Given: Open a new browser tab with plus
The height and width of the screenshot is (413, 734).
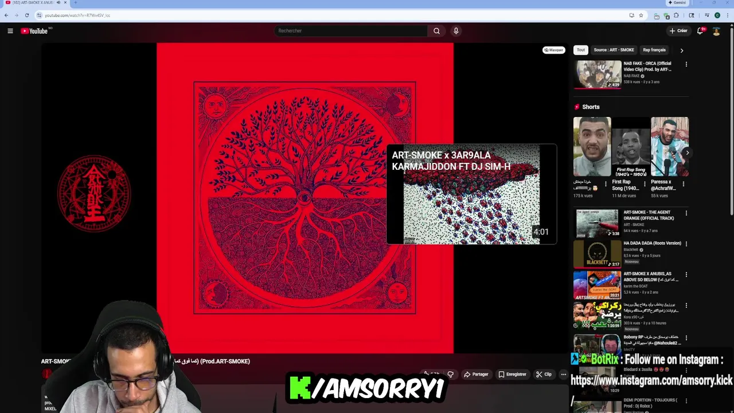Looking at the screenshot, I should [76, 3].
